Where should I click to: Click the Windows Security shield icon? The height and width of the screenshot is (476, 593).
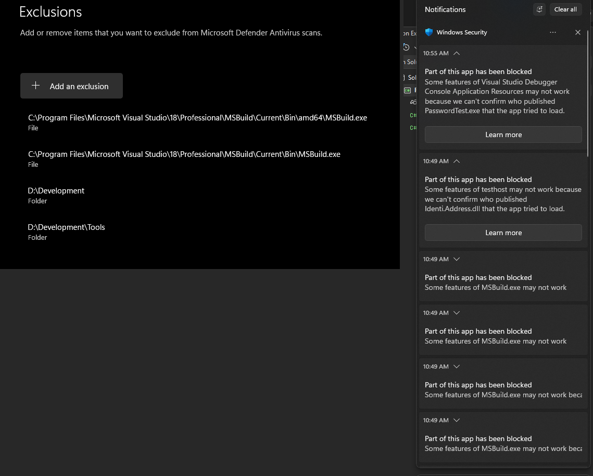(429, 32)
